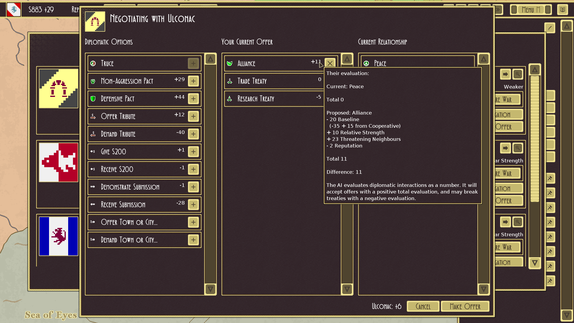Cancel the negotiation
The image size is (574, 323).
[423, 307]
